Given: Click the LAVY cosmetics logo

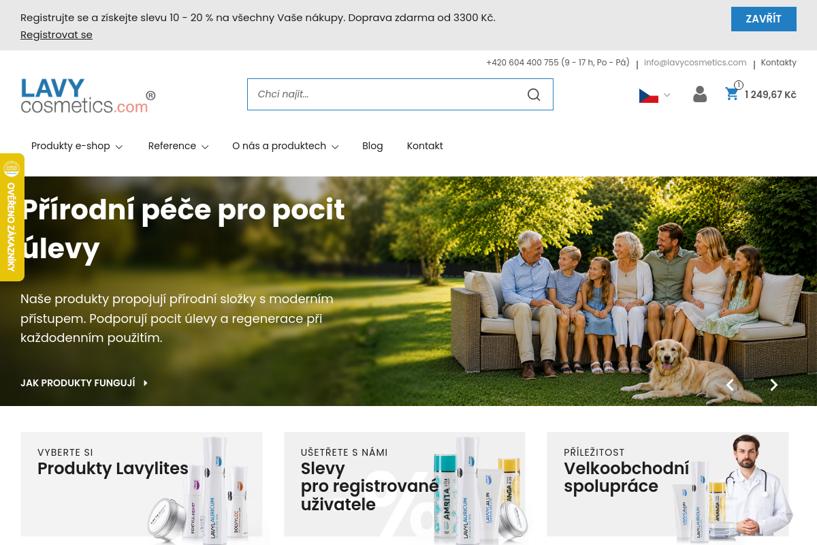Looking at the screenshot, I should pyautogui.click(x=89, y=95).
